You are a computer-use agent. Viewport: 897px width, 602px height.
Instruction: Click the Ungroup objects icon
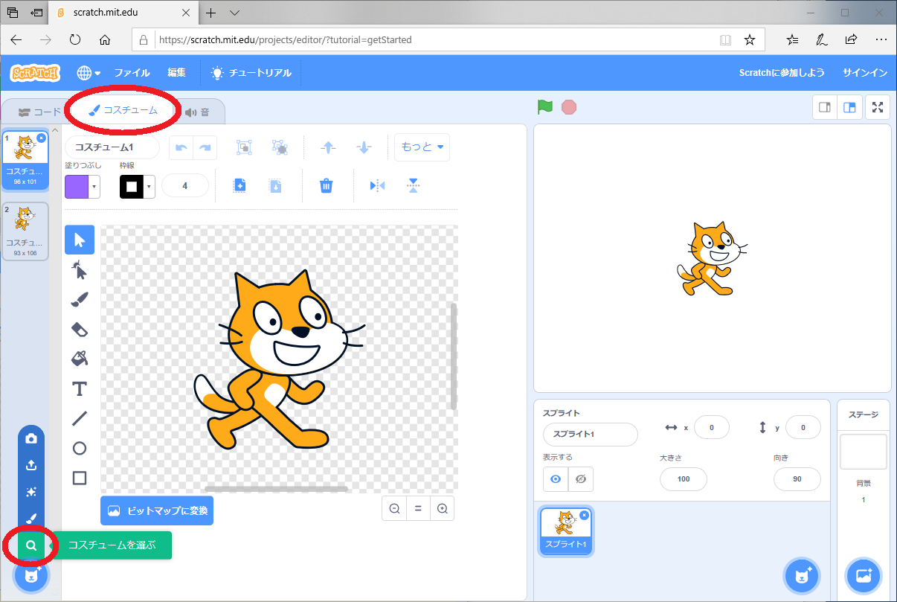point(280,147)
